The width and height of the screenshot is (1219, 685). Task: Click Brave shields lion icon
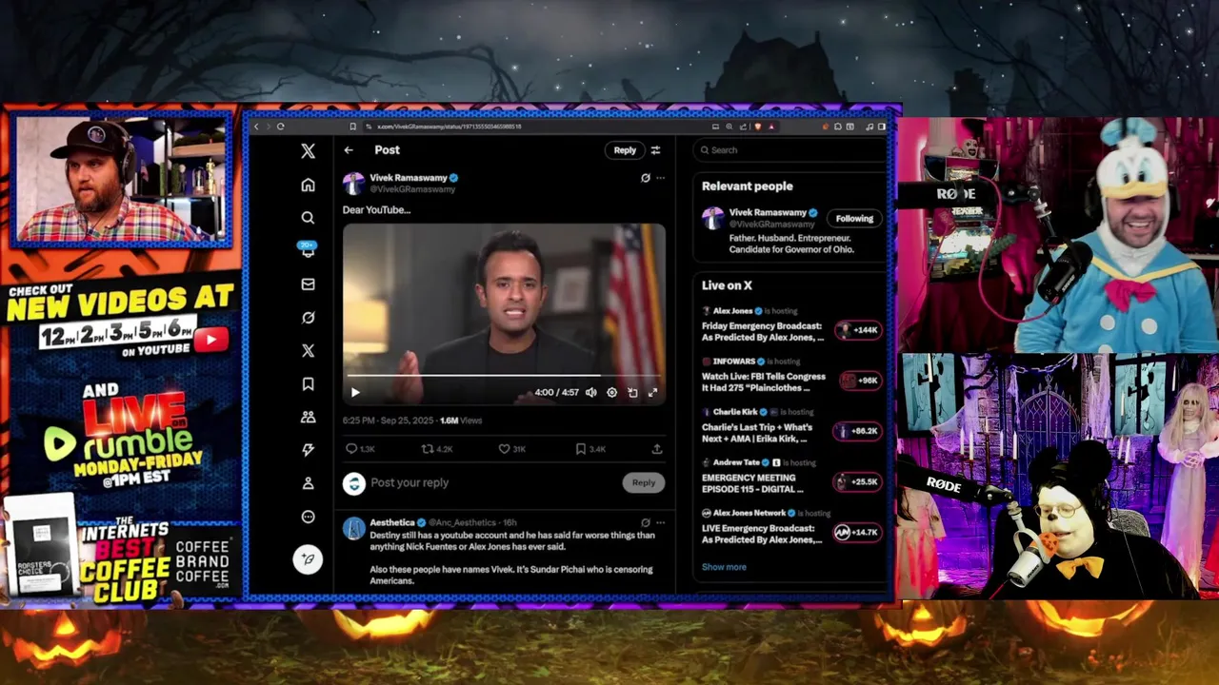click(x=758, y=127)
